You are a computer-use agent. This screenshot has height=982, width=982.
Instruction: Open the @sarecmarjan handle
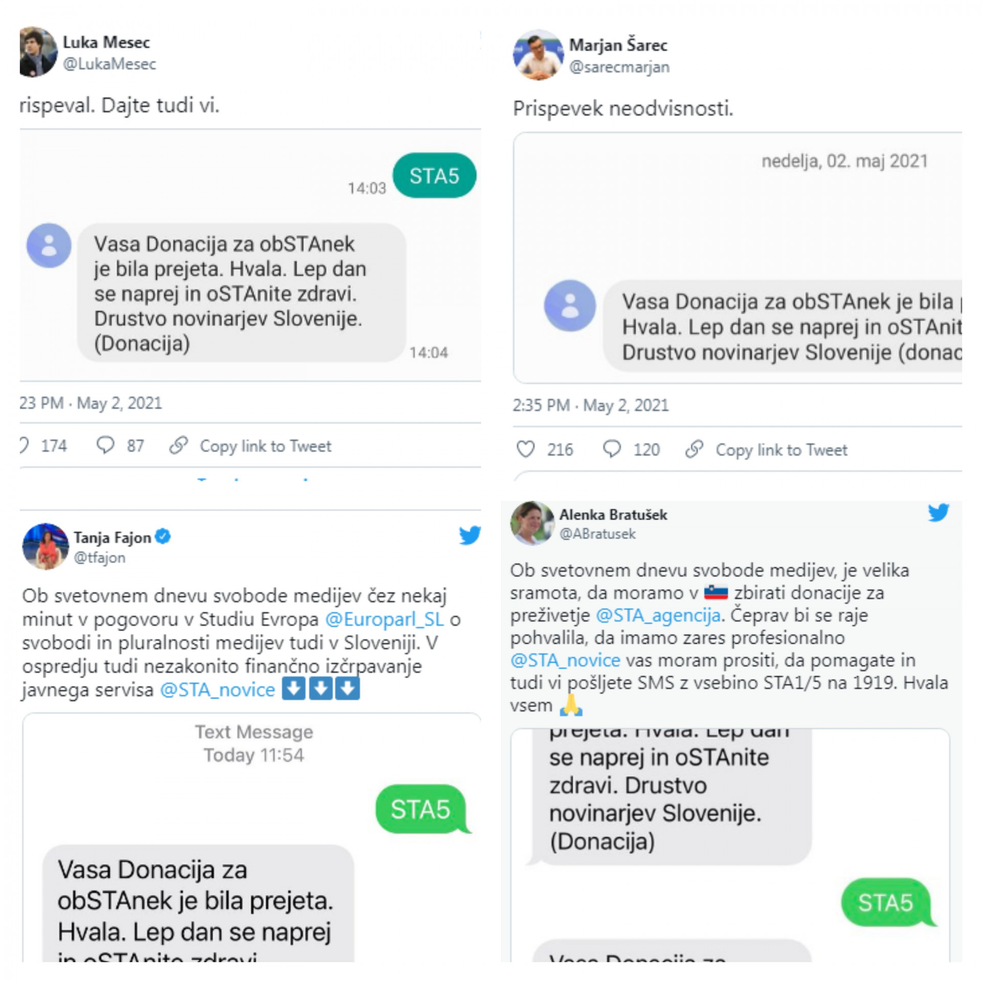[619, 67]
